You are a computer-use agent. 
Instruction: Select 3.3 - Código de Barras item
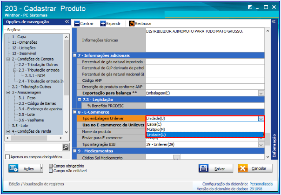click(37, 103)
